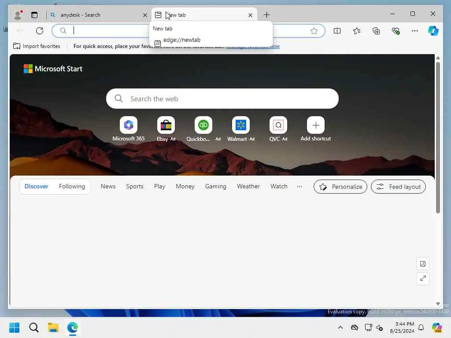Viewport: 451px width, 338px height.
Task: Open Copilot preview in taskbar
Action: tap(436, 327)
